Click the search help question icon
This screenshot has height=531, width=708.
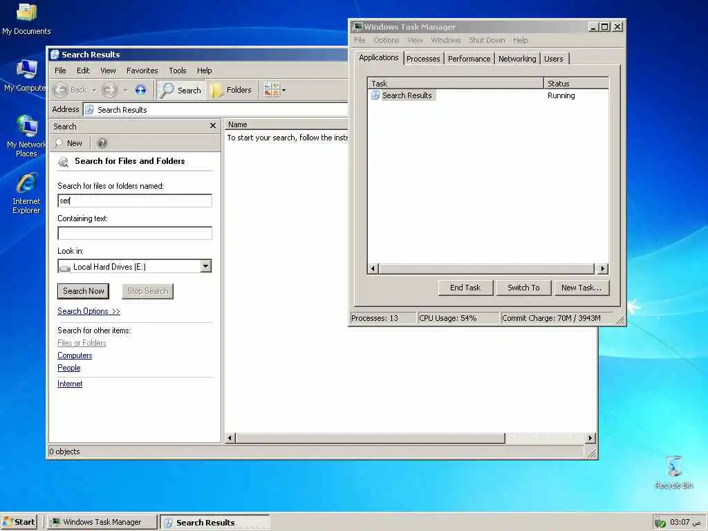point(102,143)
